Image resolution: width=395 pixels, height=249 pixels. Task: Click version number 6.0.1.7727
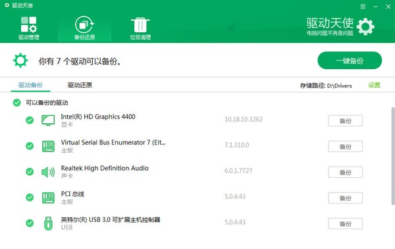[238, 171]
